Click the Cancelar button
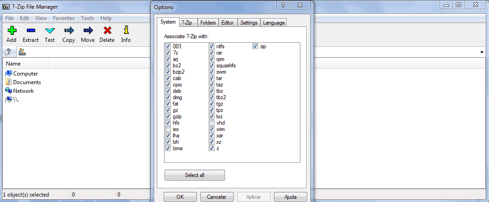 click(x=217, y=197)
